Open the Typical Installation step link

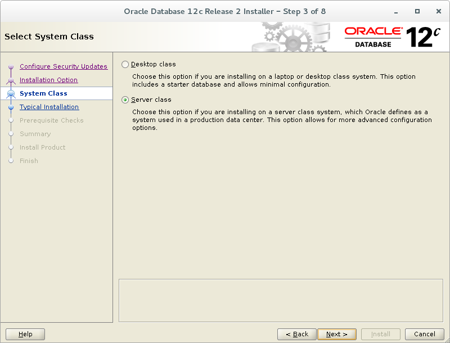pyautogui.click(x=49, y=107)
